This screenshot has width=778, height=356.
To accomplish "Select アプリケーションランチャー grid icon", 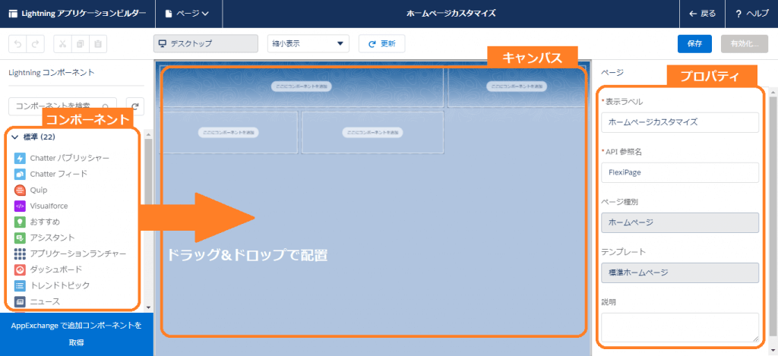I will pos(20,254).
